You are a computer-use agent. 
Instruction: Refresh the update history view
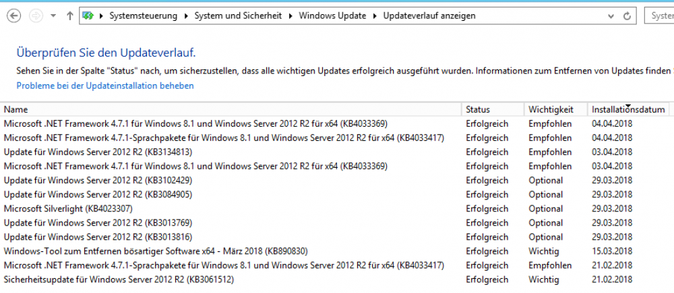tap(627, 15)
